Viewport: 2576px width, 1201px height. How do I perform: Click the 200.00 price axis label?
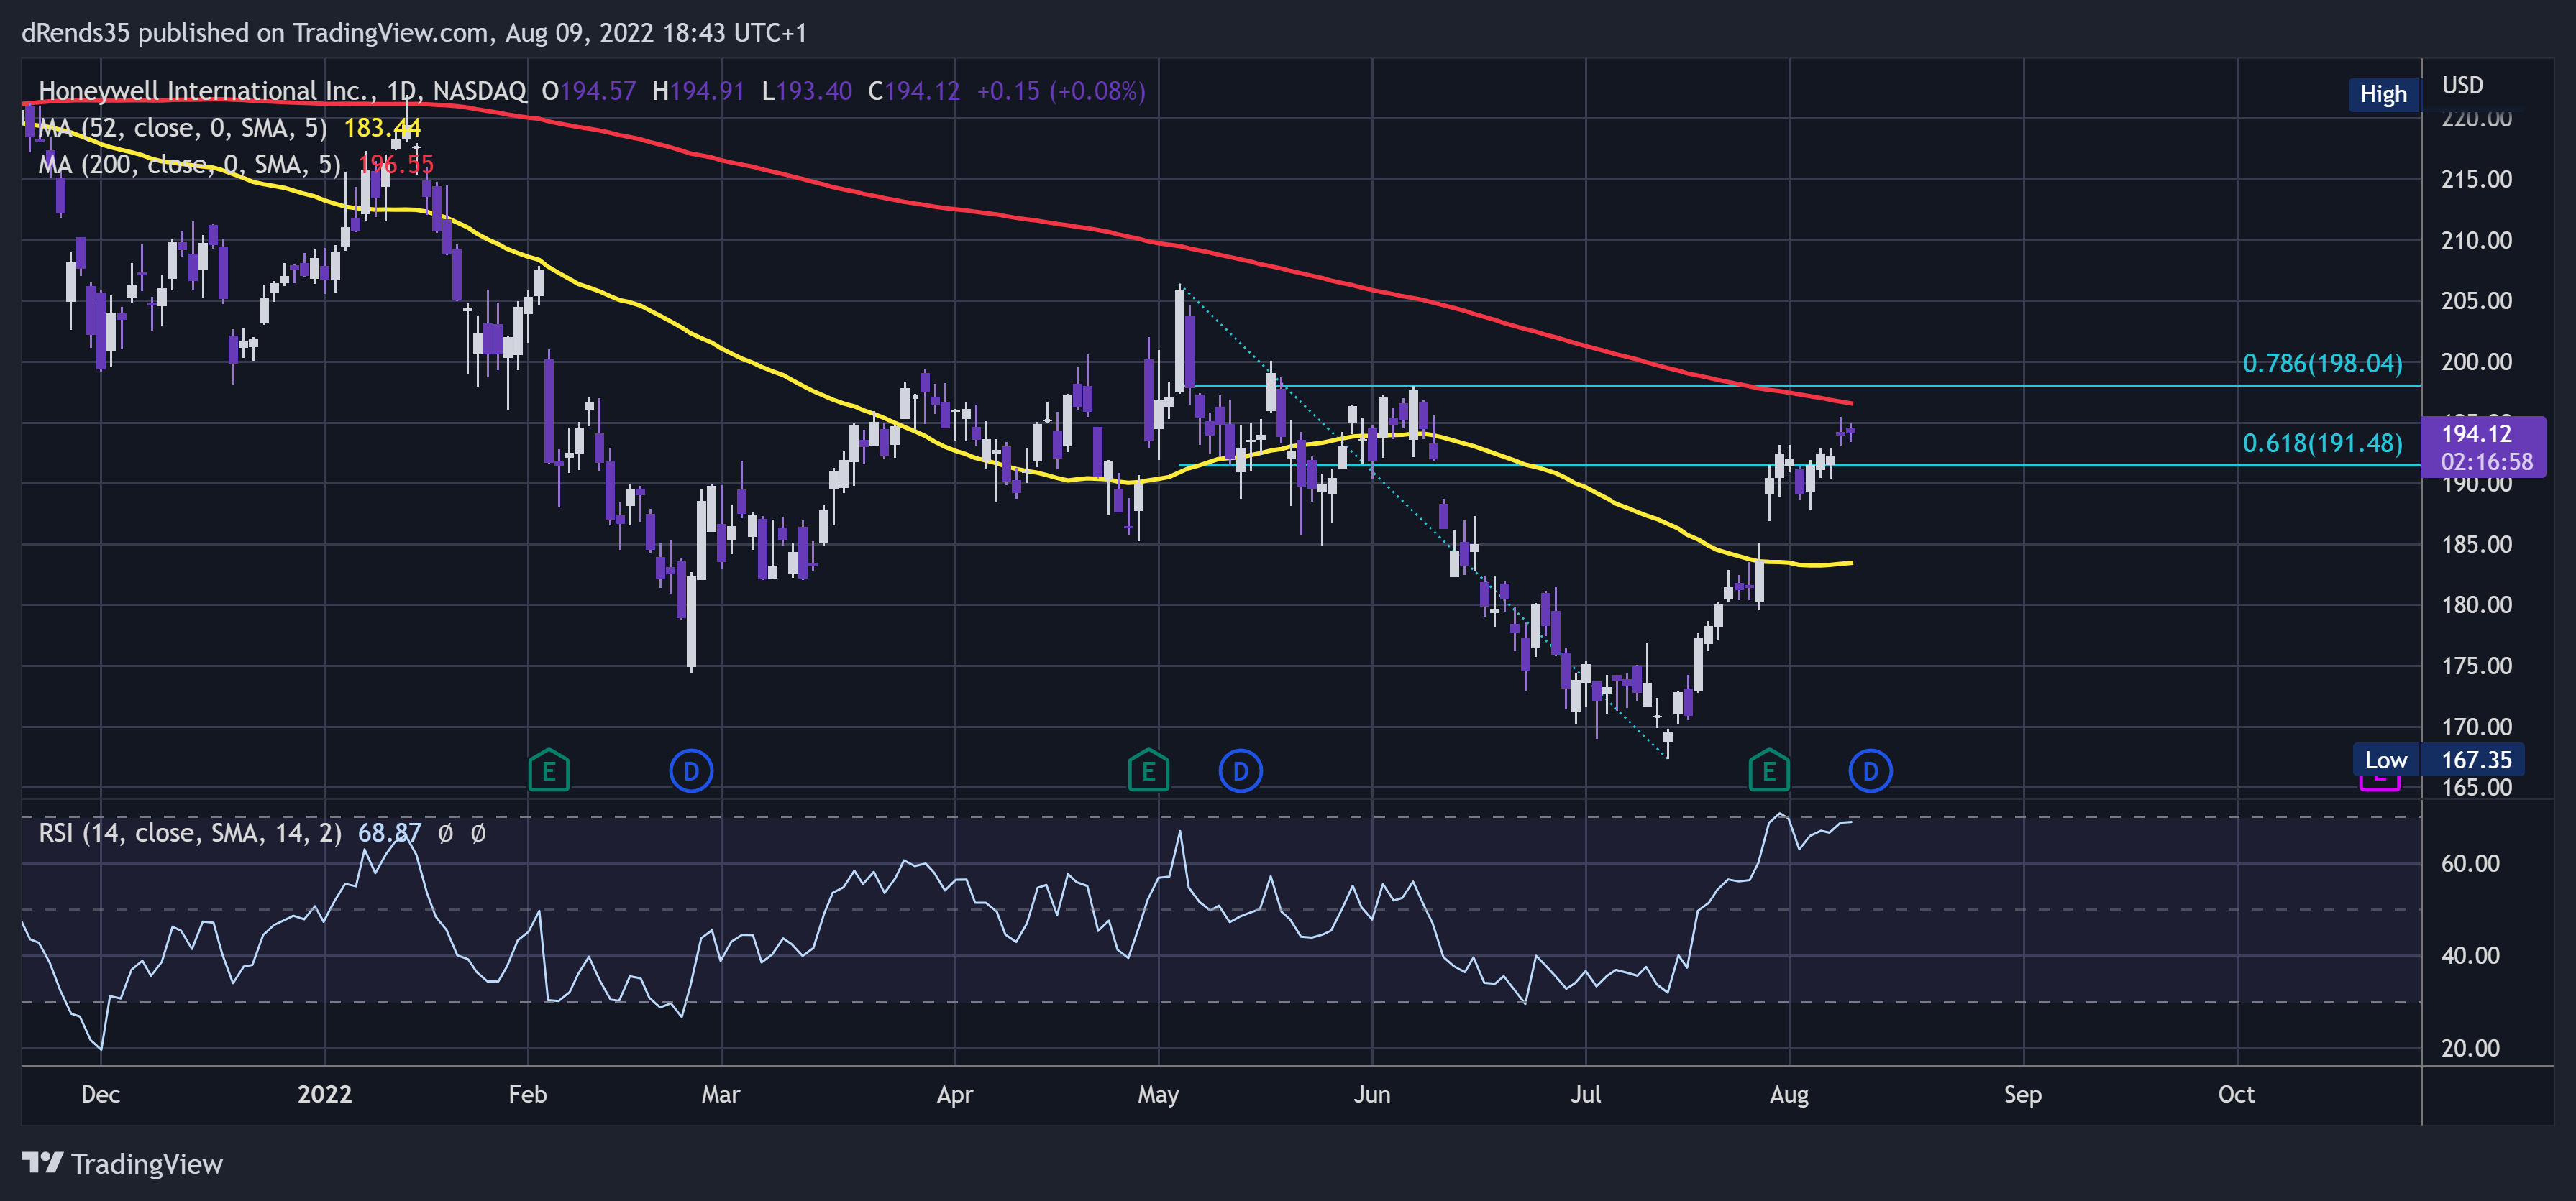(2476, 362)
